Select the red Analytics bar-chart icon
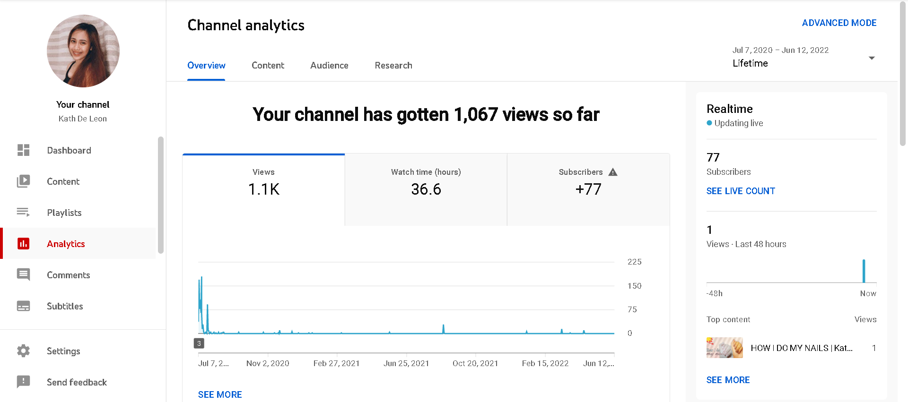Viewport: 908px width, 402px height. (23, 244)
